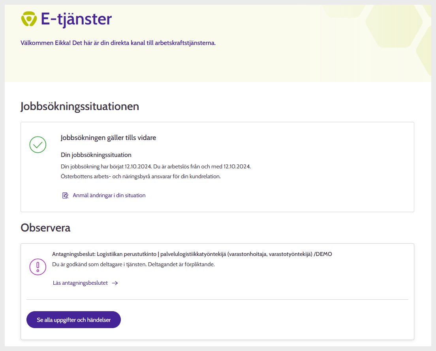Click the E-tjänster title text

pos(76,19)
